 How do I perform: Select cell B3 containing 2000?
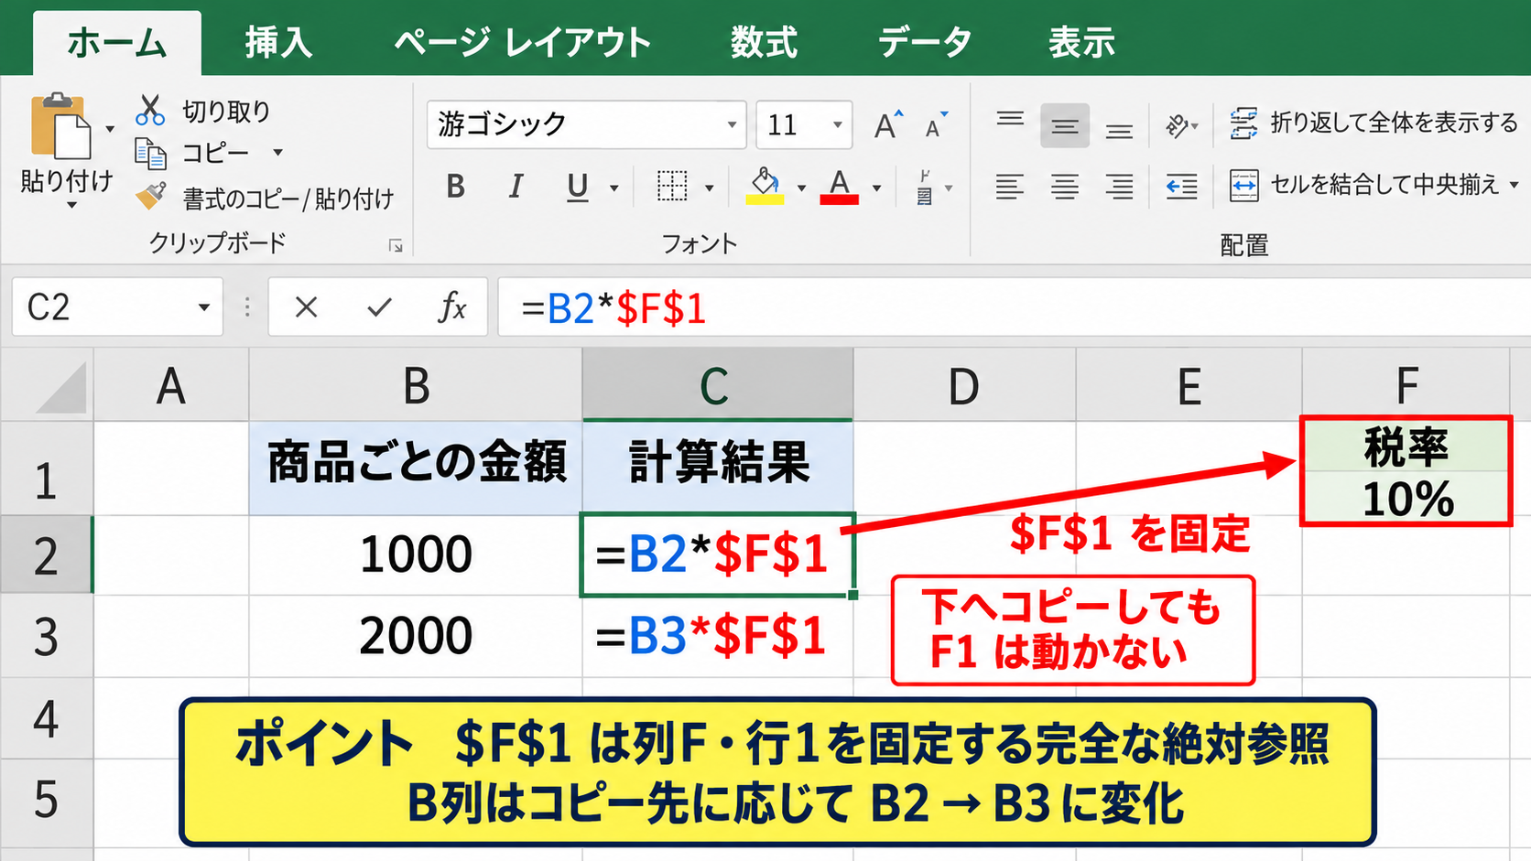(x=416, y=637)
